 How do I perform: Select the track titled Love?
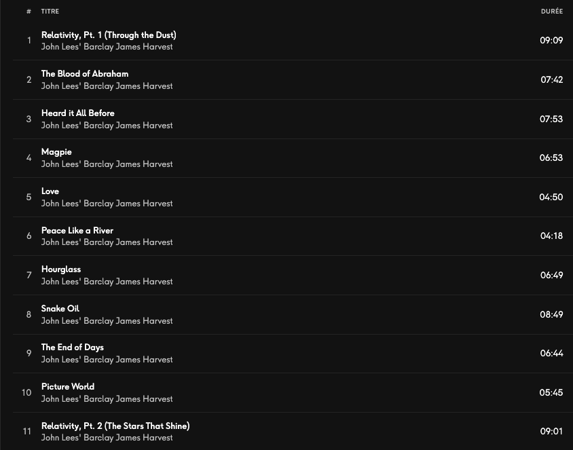tap(50, 191)
